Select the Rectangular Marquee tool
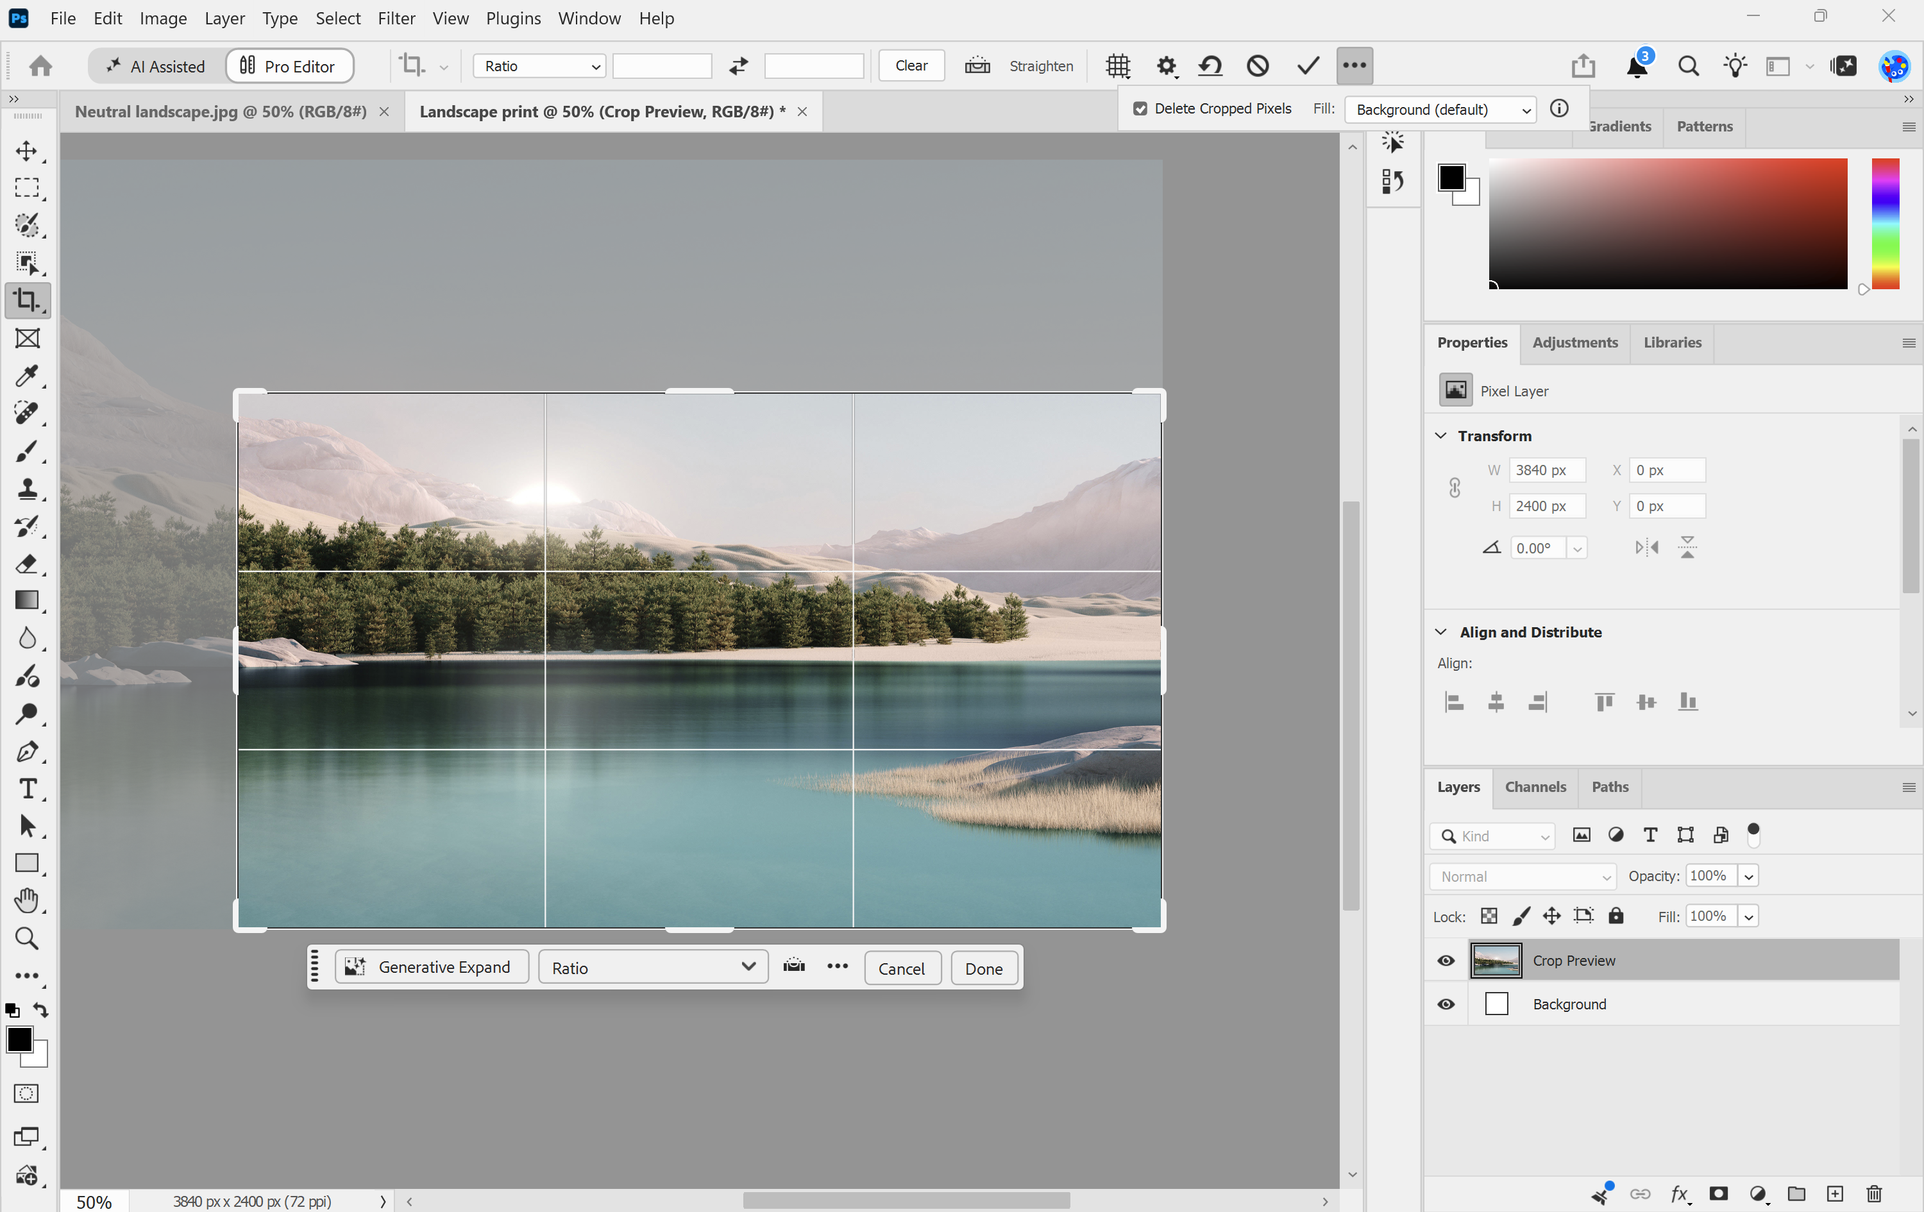 click(x=26, y=188)
